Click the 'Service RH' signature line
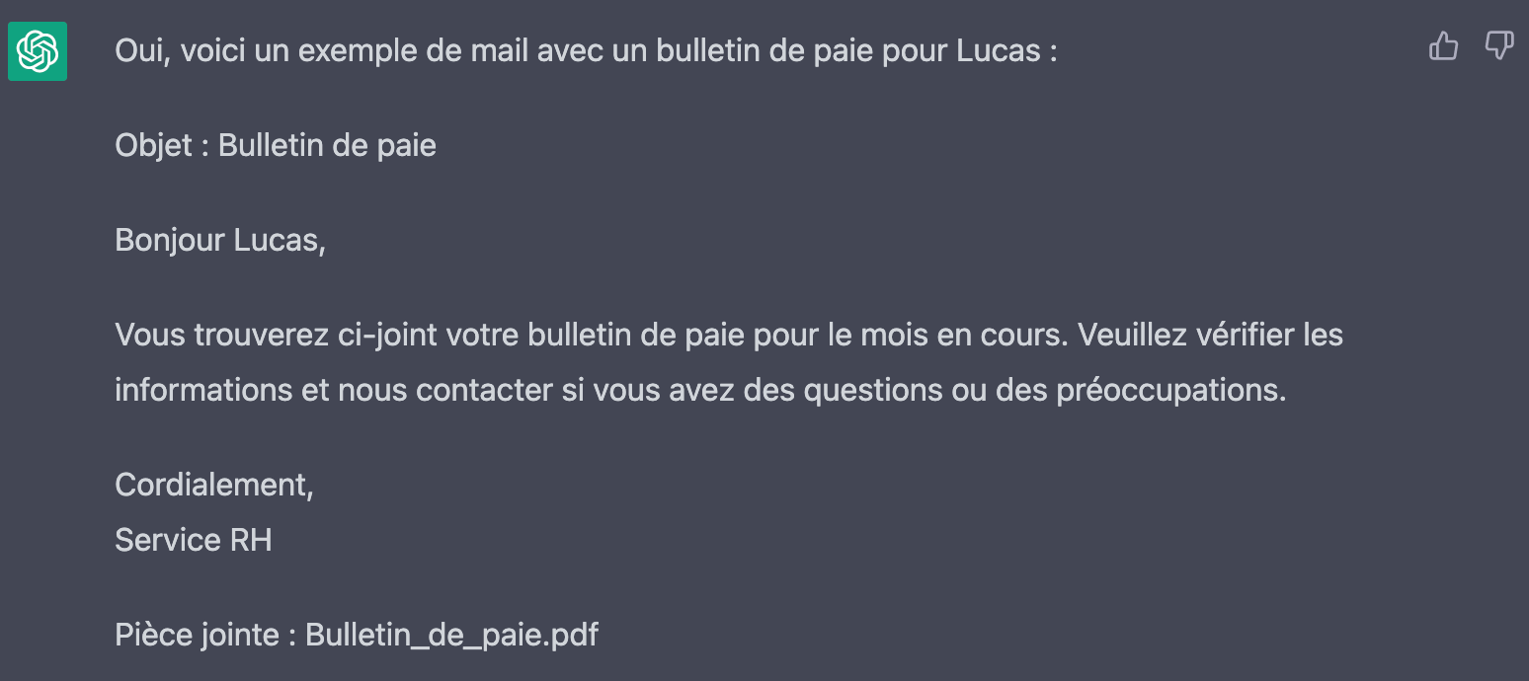 [x=194, y=540]
